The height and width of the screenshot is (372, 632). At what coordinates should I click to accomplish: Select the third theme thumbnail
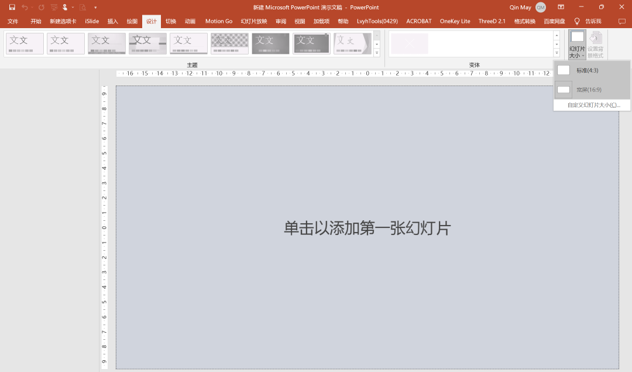[107, 43]
